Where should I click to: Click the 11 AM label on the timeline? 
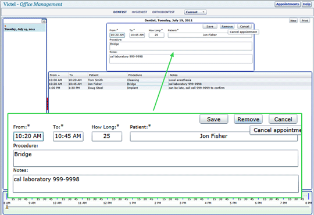coord(83,203)
